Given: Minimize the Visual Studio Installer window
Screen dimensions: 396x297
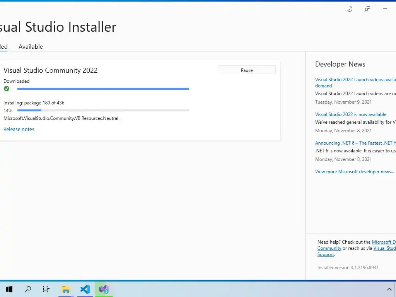Looking at the screenshot, I should [385, 9].
